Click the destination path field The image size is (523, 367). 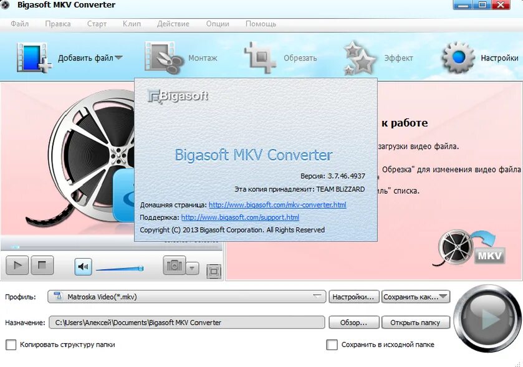click(x=187, y=322)
